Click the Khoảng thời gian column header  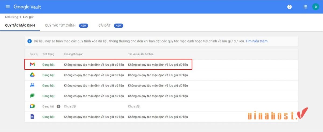point(73,54)
